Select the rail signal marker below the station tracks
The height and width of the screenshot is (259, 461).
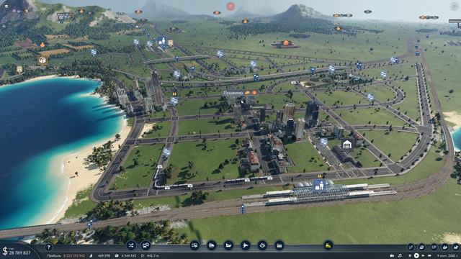[243, 209]
